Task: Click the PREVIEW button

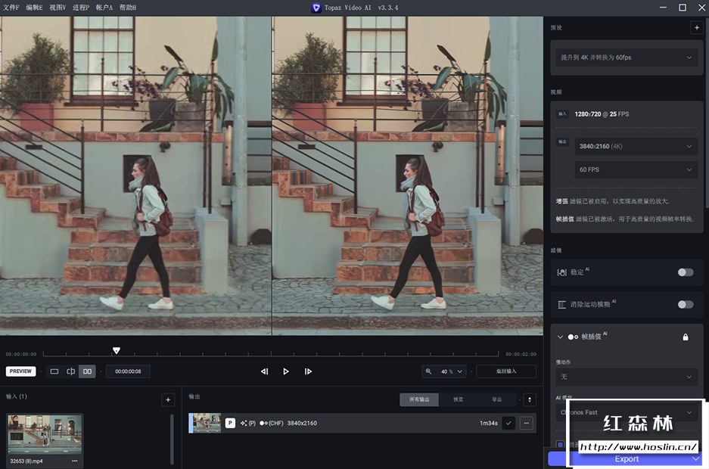Action: [x=21, y=371]
